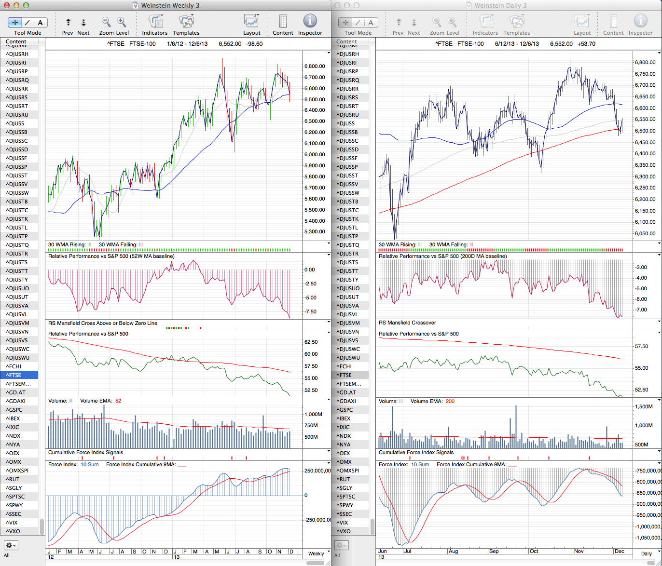The height and width of the screenshot is (566, 662).
Task: Select ^GDAXI in the Weekly window symbol list
Action: coord(16,401)
